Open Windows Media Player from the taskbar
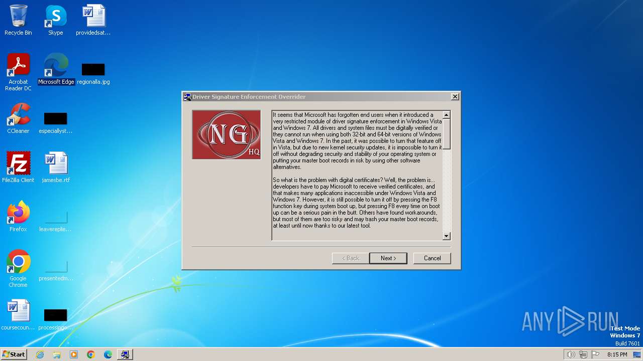 pyautogui.click(x=74, y=354)
